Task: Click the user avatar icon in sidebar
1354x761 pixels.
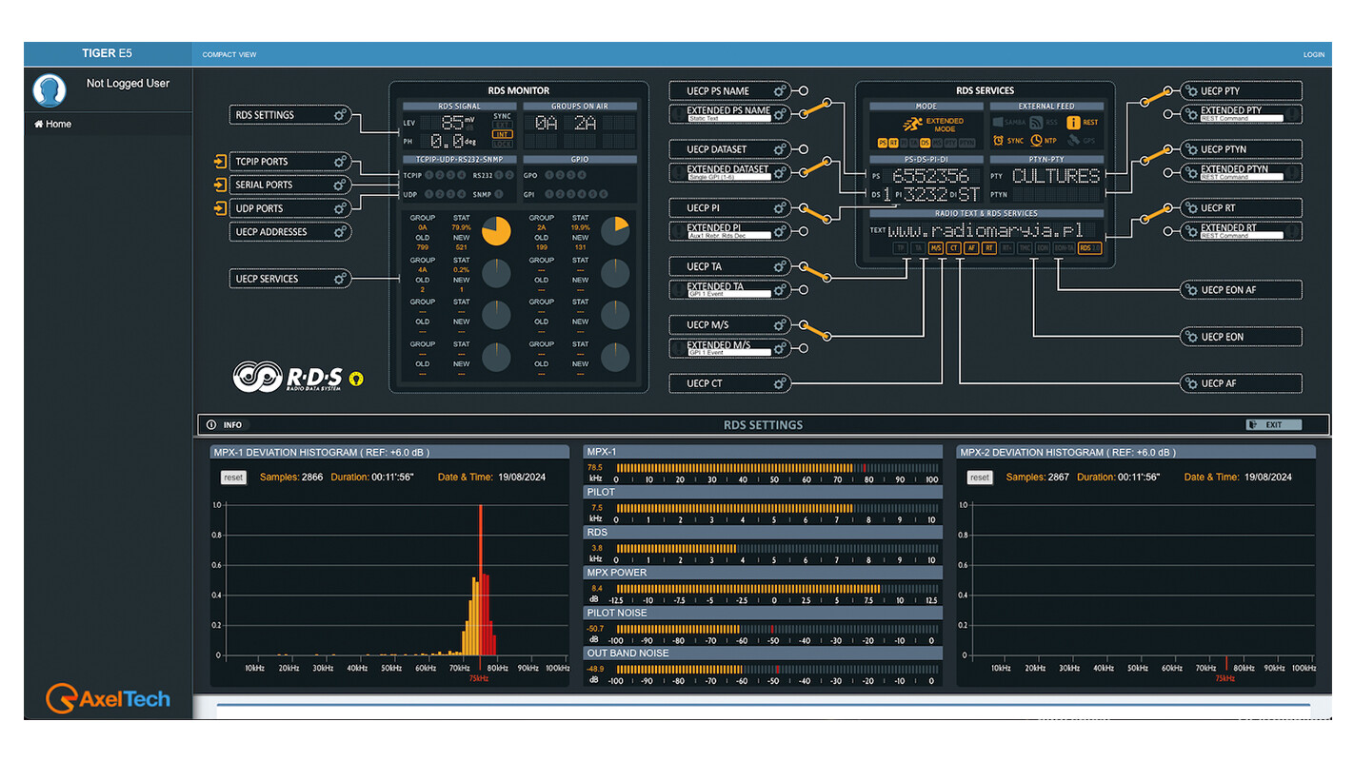Action: click(x=50, y=91)
